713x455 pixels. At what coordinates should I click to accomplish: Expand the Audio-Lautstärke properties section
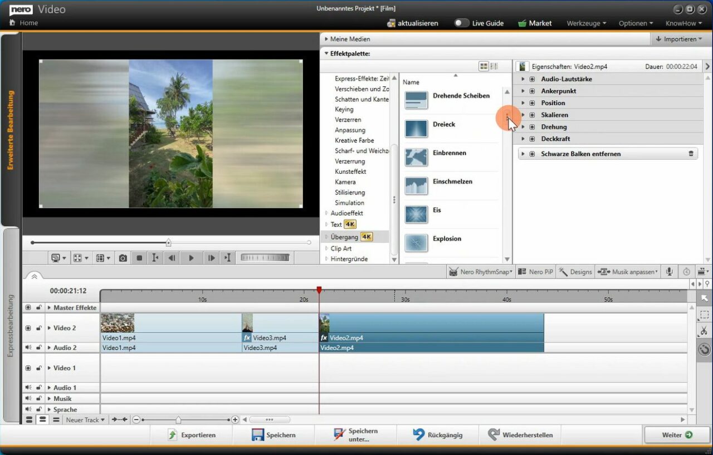[x=522, y=79]
